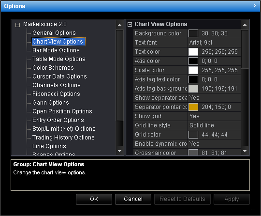Open Fibonacci Options

click(x=56, y=94)
